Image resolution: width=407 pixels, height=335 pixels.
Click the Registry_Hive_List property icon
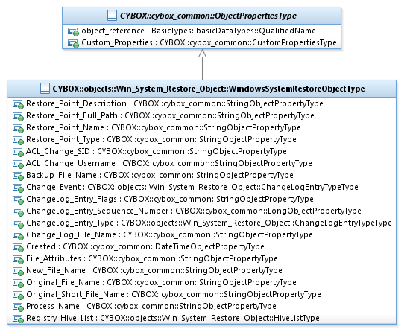tap(18, 319)
